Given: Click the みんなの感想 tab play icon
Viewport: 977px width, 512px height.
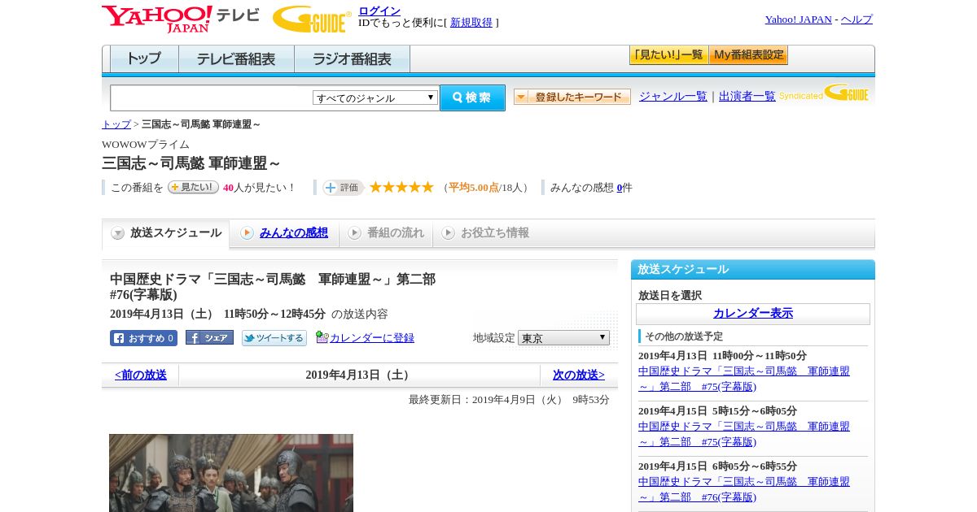Looking at the screenshot, I should pos(248,233).
